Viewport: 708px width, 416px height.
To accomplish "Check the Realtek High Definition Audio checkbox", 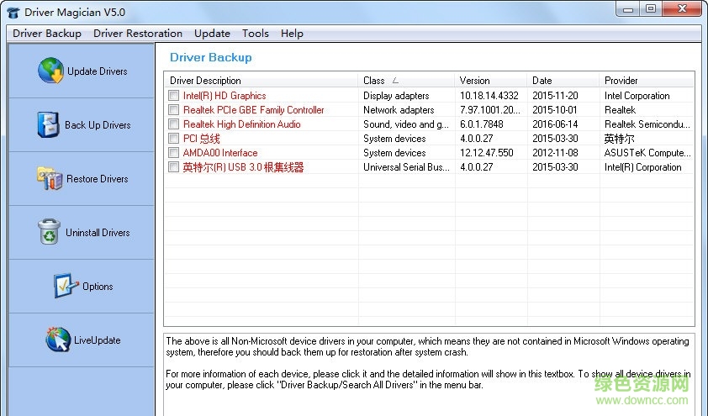I will 173,124.
